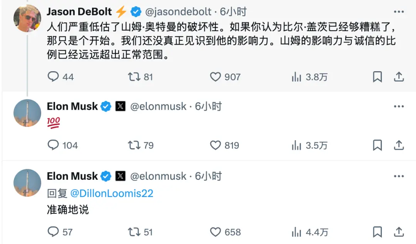Share the bottom Elon Musk tweet

click(x=399, y=232)
